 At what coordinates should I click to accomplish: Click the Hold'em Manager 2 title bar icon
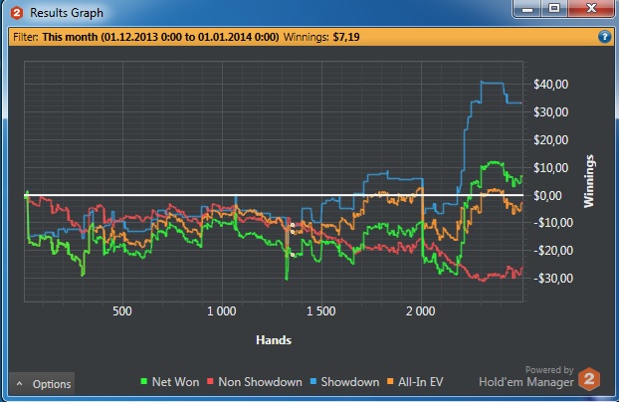tap(17, 13)
